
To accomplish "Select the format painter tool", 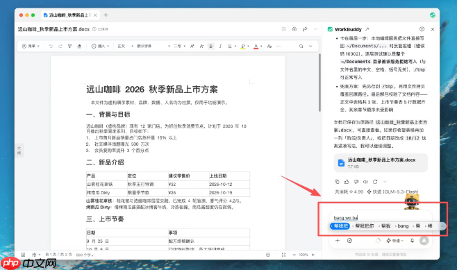I will [x=69, y=46].
